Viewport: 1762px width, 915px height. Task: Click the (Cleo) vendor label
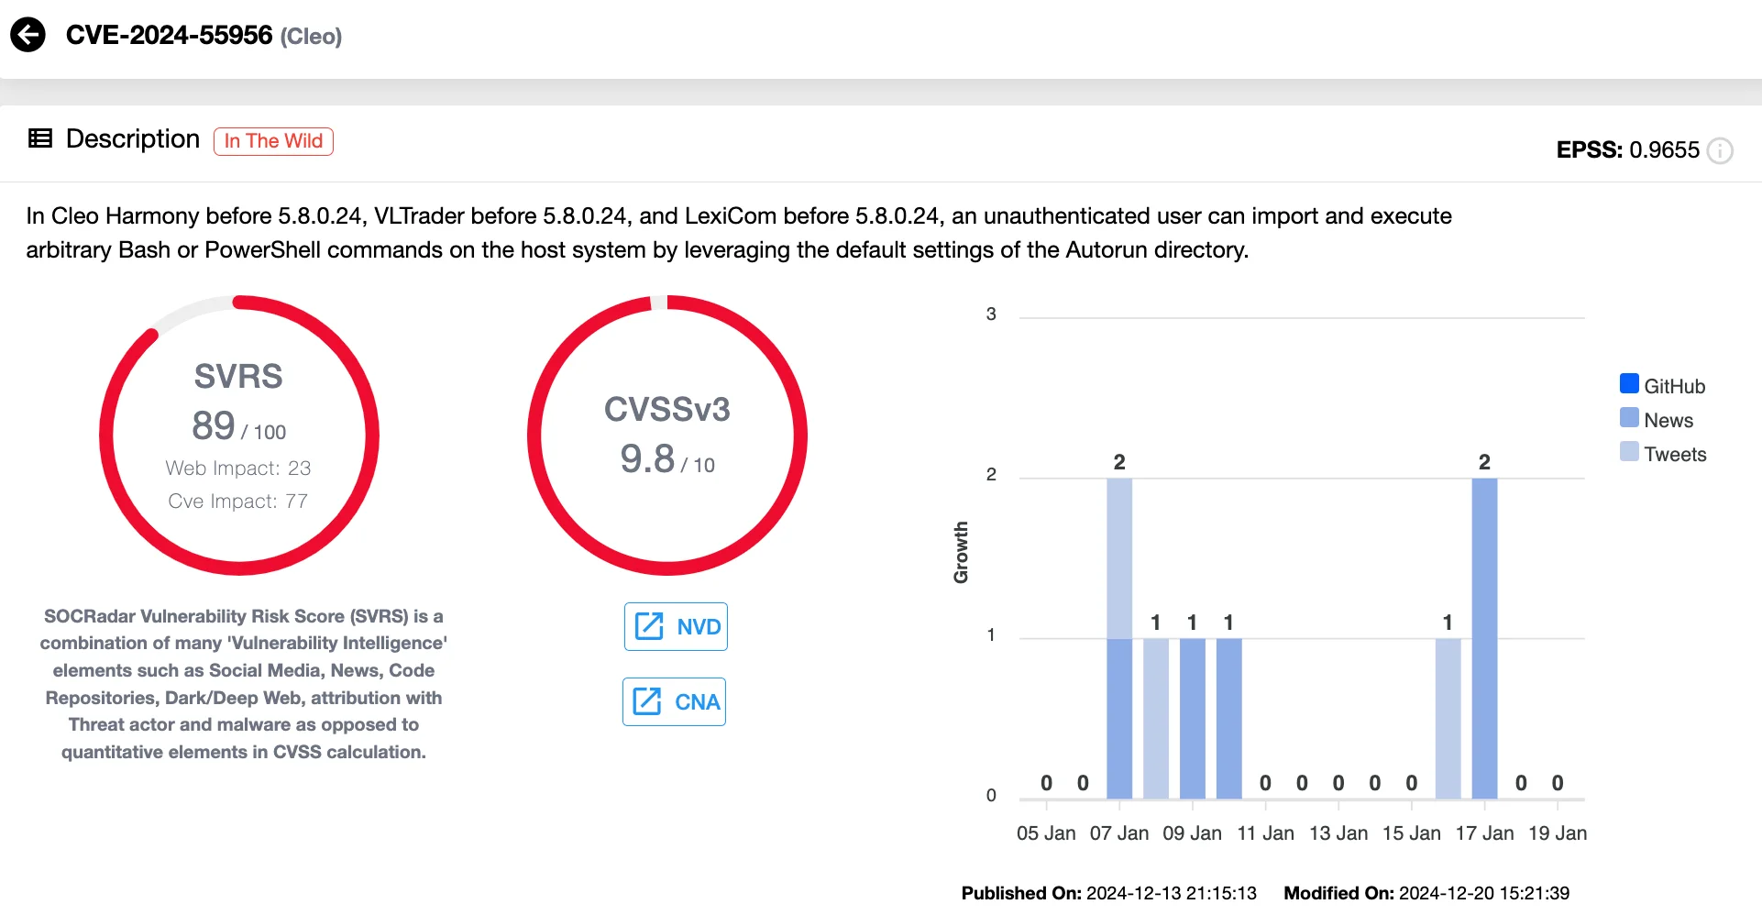(x=311, y=37)
